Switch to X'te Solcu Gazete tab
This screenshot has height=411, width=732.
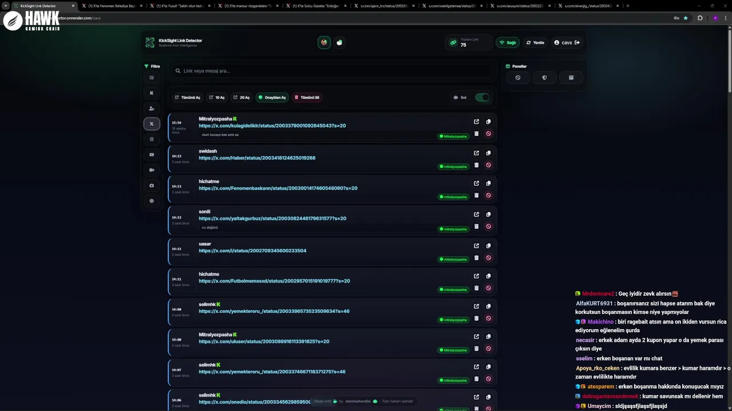[x=316, y=6]
